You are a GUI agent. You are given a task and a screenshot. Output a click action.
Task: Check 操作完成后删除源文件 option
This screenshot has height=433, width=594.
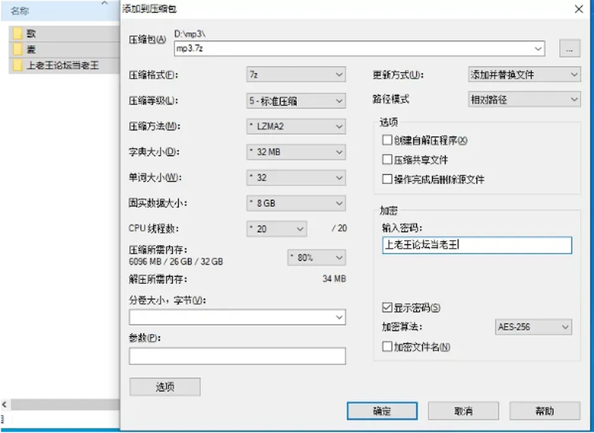point(387,179)
